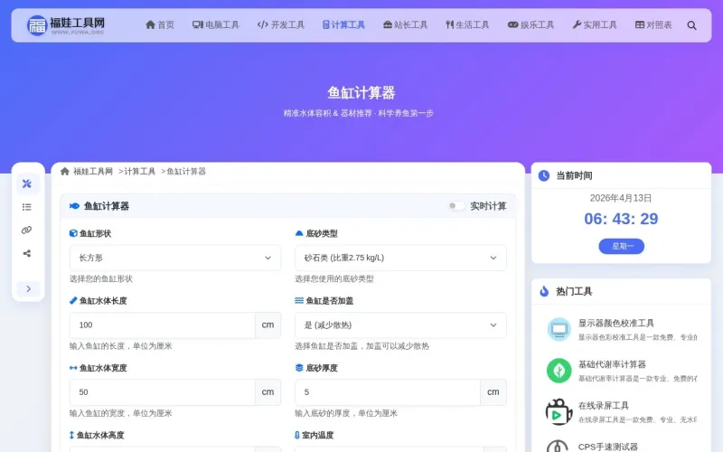Go to 首页 in the navigation
Image resolution: width=723 pixels, height=452 pixels.
coord(160,25)
